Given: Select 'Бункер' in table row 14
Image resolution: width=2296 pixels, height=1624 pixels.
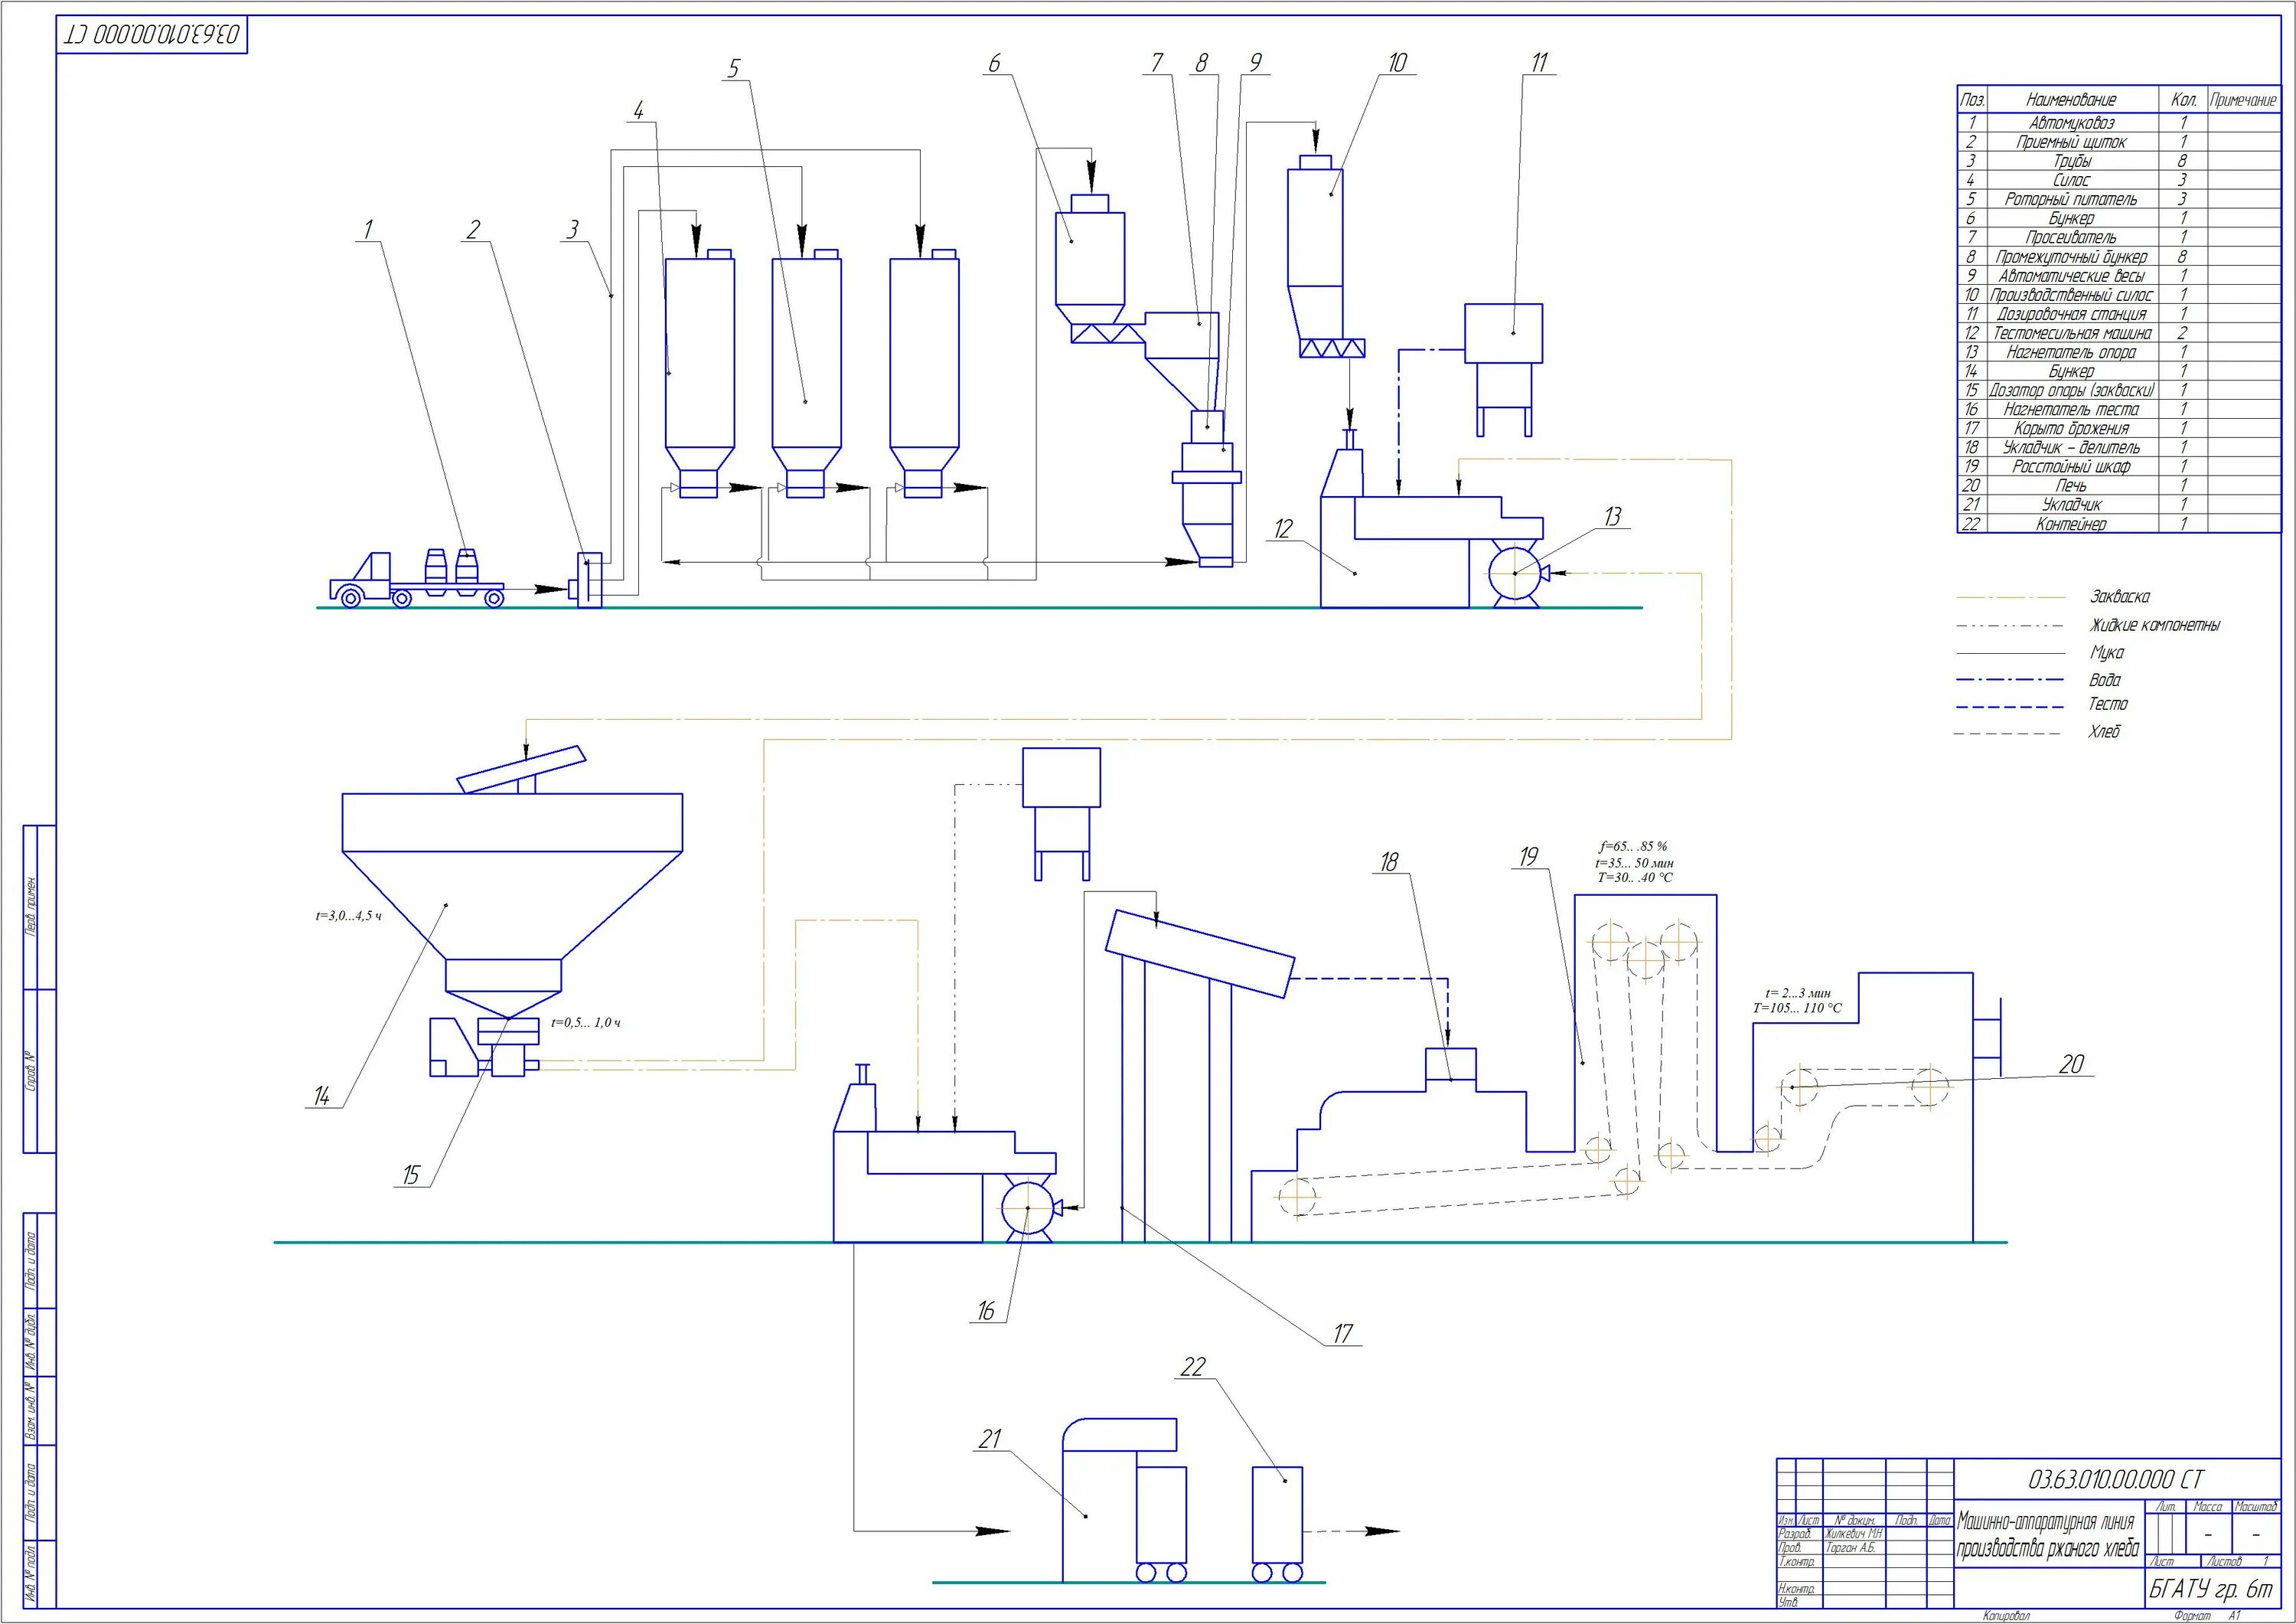Looking at the screenshot, I should point(2071,371).
